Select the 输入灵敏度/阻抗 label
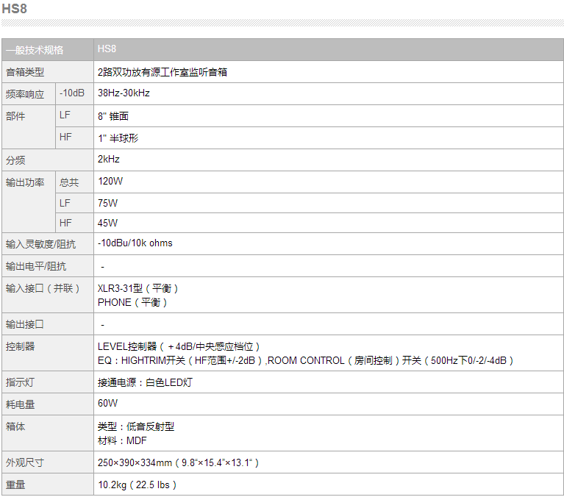 [x=40, y=244]
